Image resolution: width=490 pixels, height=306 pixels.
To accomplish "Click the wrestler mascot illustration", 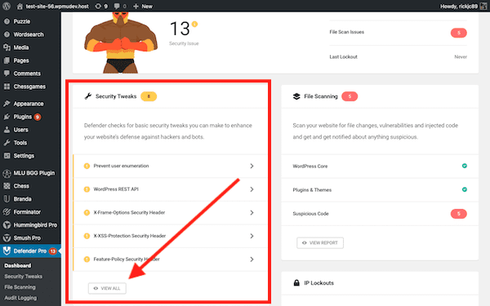I will click(x=120, y=42).
